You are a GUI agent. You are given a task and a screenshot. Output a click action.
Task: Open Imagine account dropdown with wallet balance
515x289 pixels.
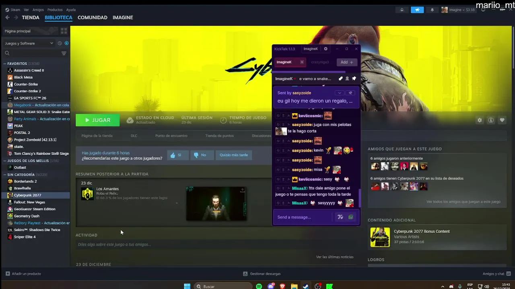458,10
